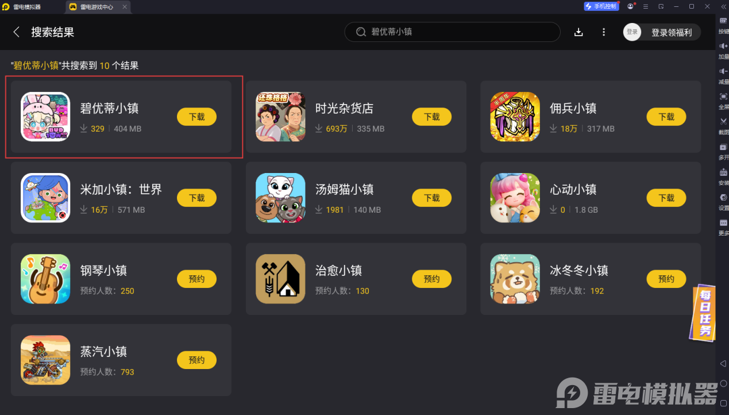Viewport: 729px width, 415px height.
Task: Select the 雷电游戏中心 tab
Action: pyautogui.click(x=97, y=7)
